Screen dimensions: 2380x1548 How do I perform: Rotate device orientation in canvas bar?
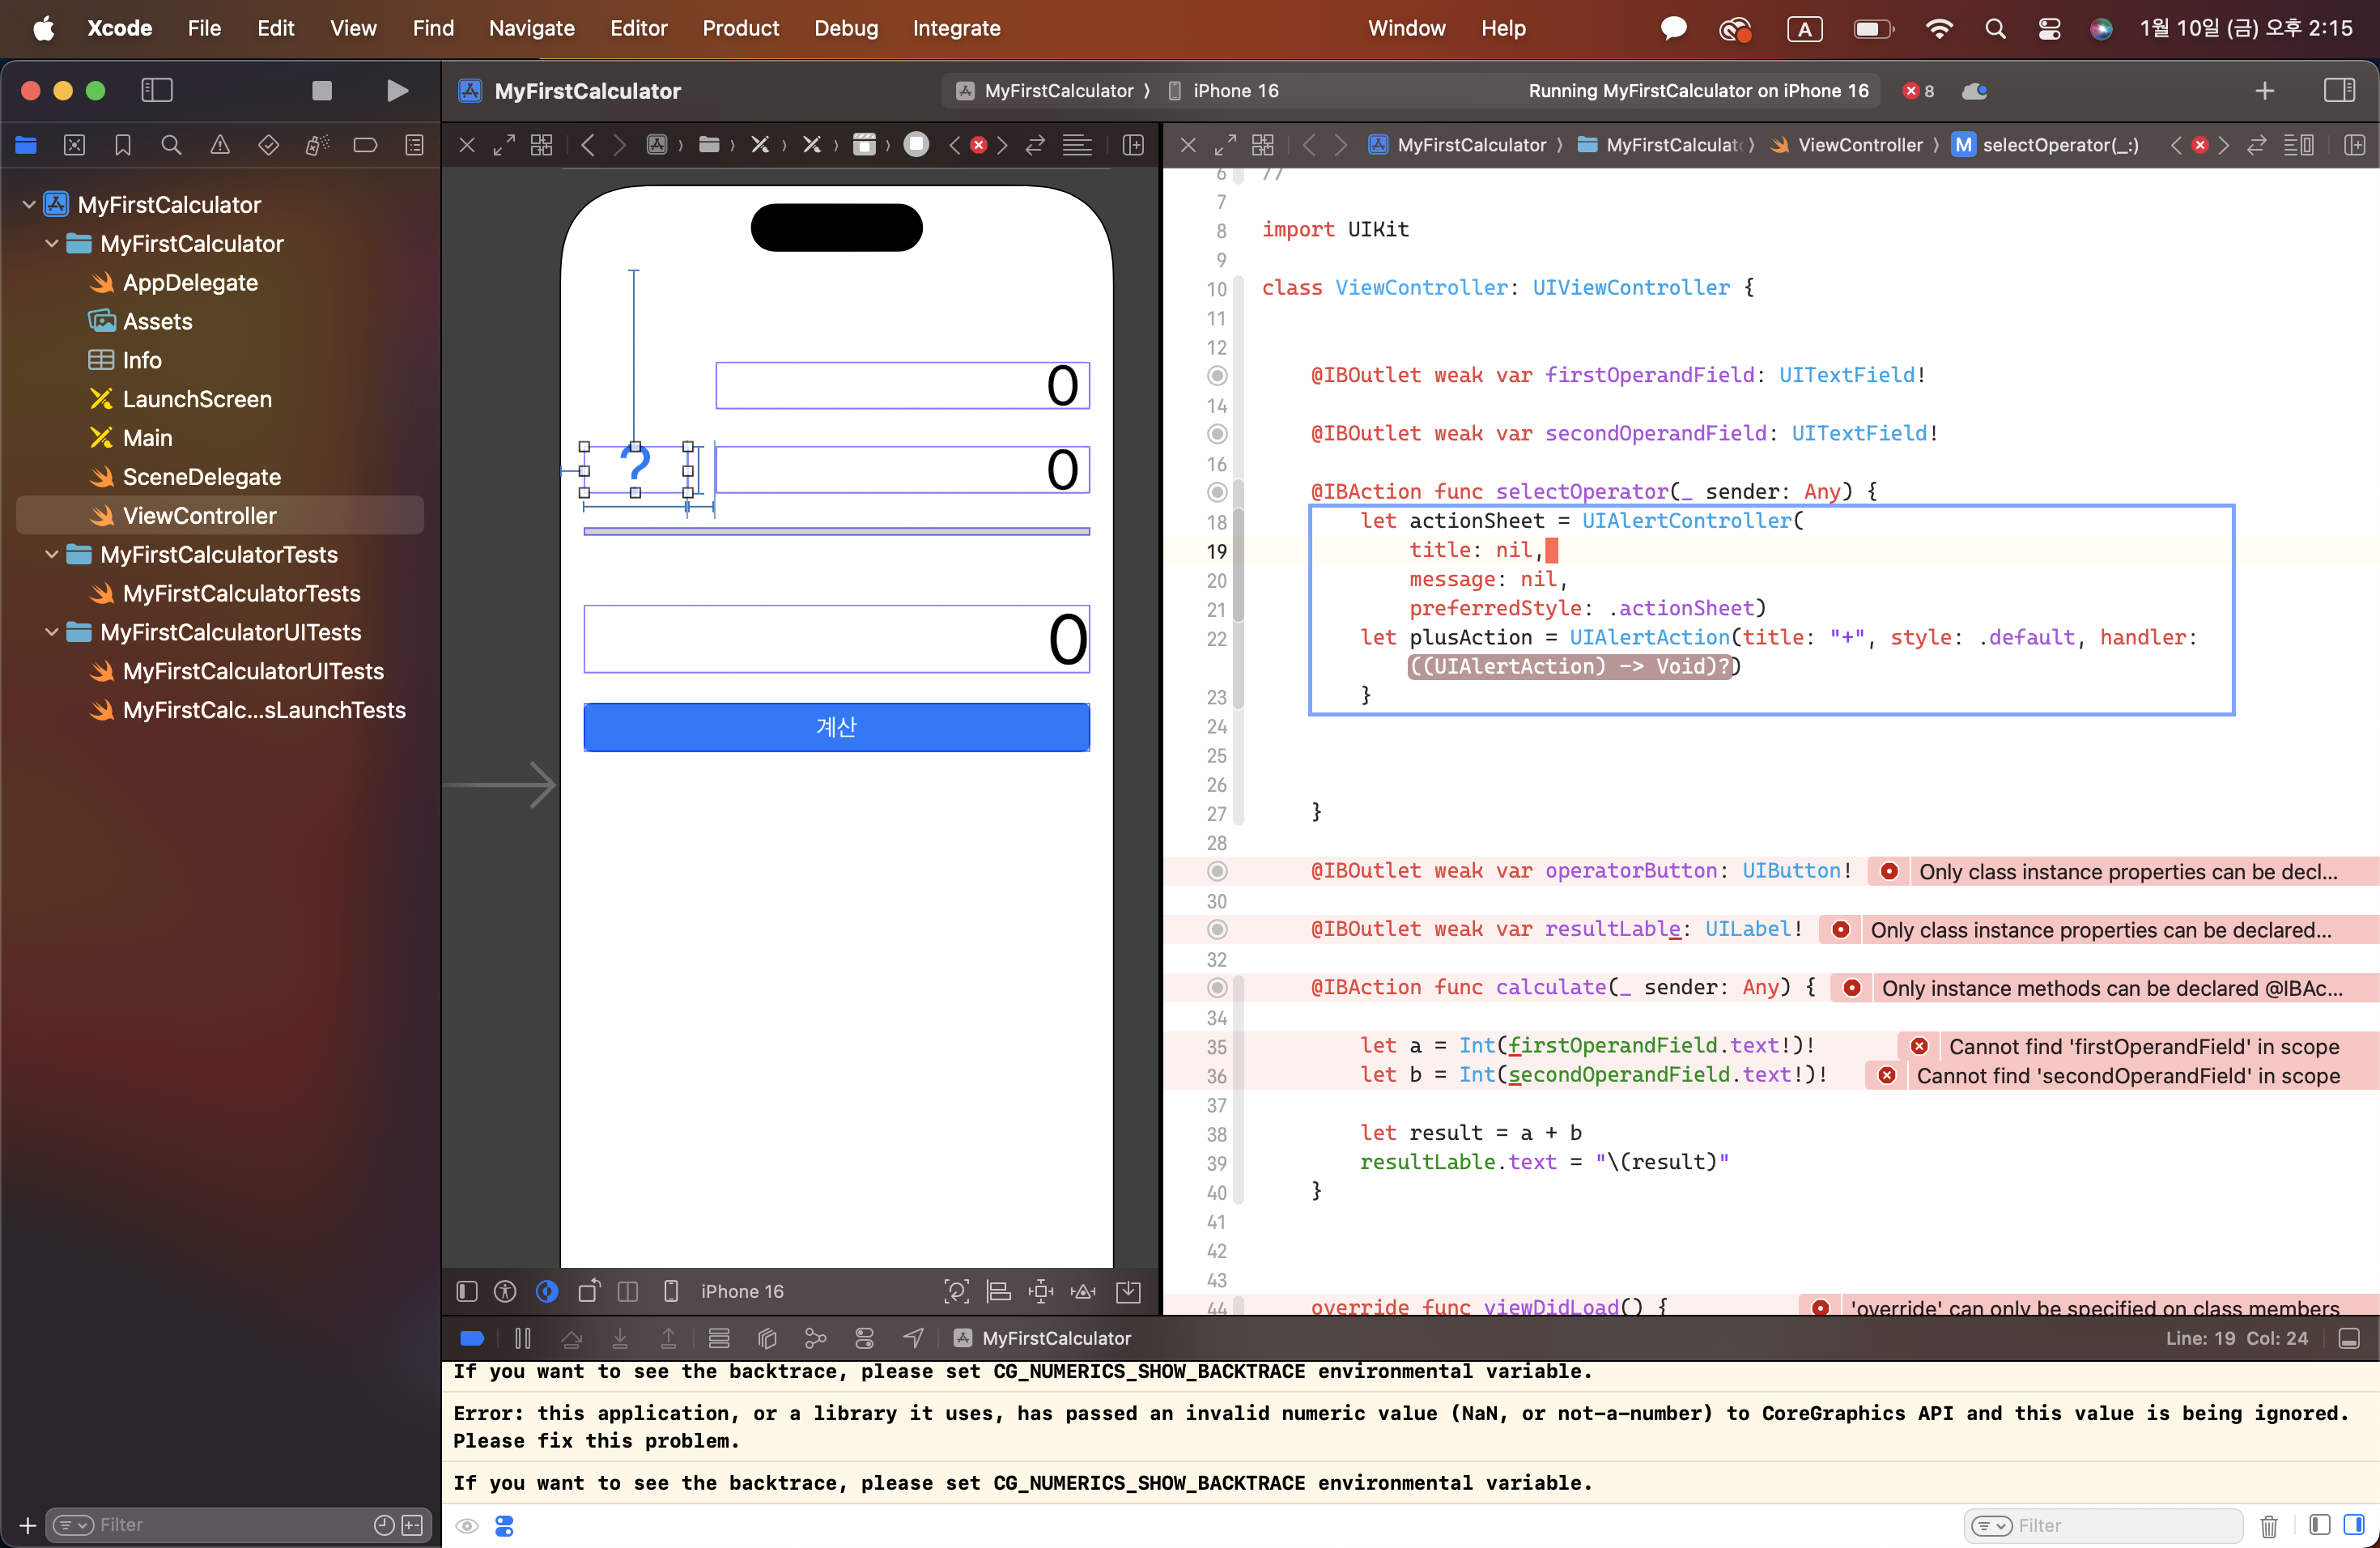click(589, 1291)
